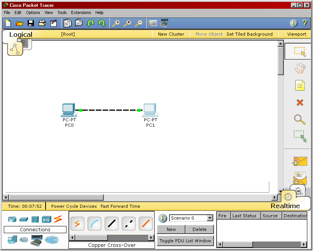The height and width of the screenshot is (251, 313).
Task: Choose the Inspect magnifier tool
Action: (x=300, y=119)
